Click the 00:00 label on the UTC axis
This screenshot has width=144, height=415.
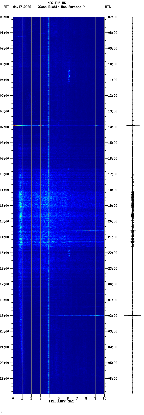113,284
